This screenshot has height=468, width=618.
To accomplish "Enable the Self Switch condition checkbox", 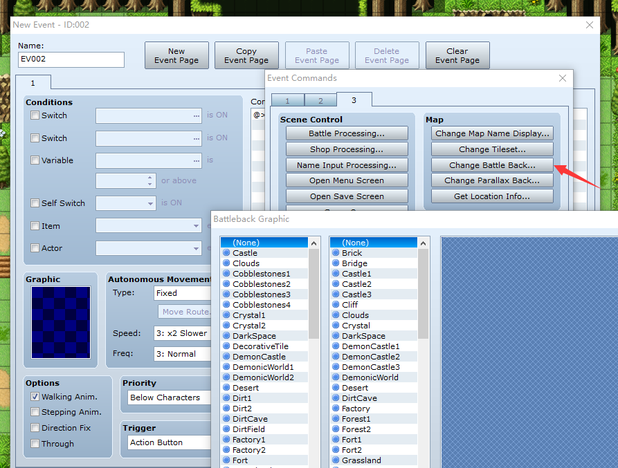I will (x=35, y=203).
